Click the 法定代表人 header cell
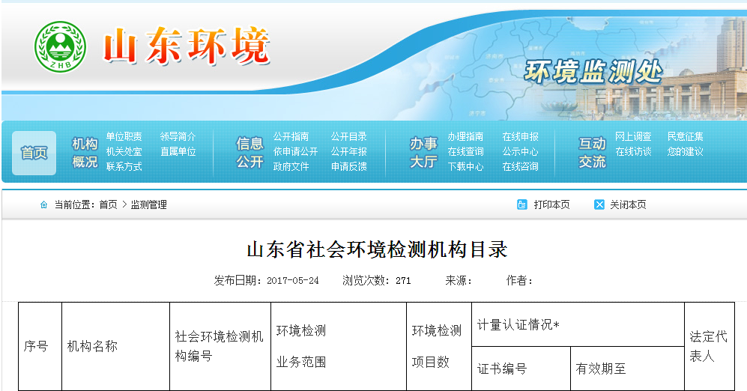This screenshot has width=747, height=391. [710, 346]
